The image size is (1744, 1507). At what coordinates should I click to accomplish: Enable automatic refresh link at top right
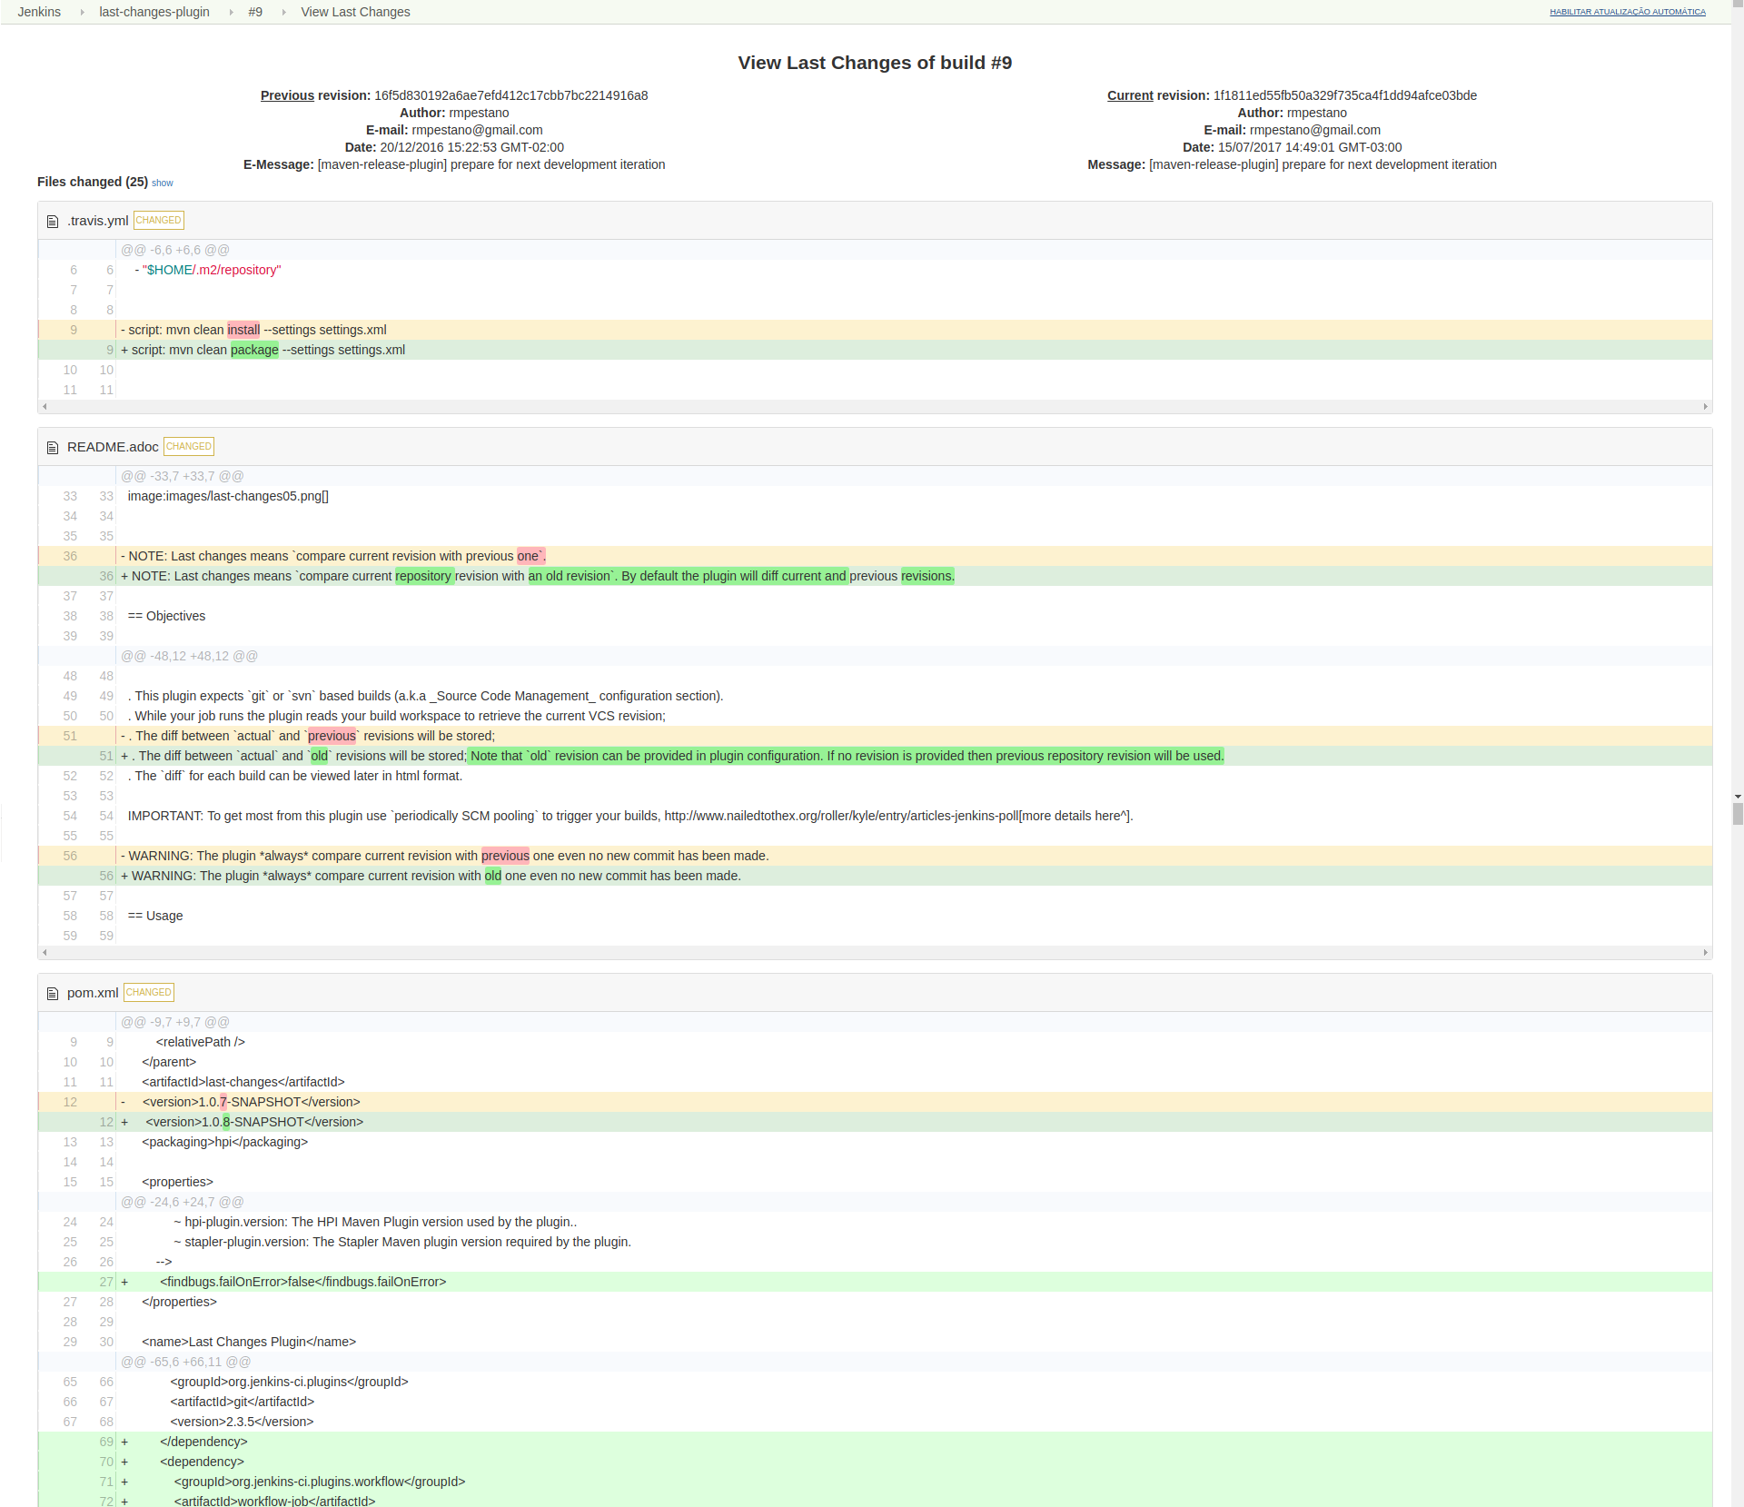click(1627, 13)
